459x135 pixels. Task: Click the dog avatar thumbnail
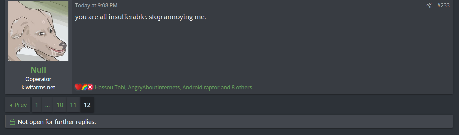pyautogui.click(x=38, y=31)
